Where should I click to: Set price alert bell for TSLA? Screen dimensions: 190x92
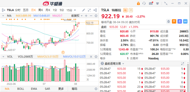tap(168, 21)
